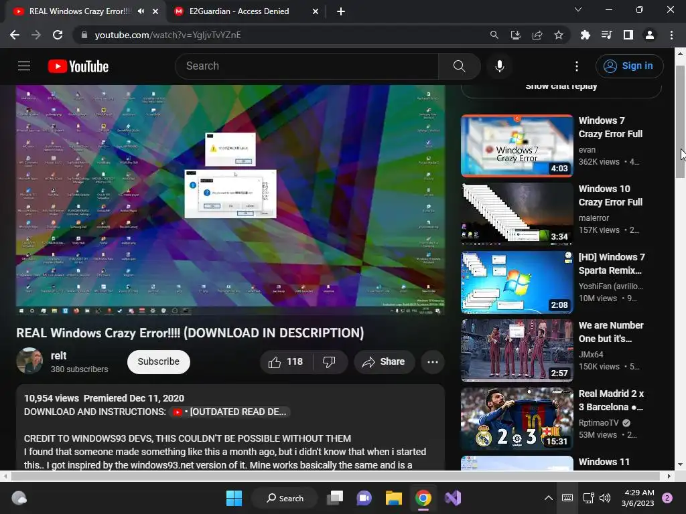Select the REAL Windows Crazy Error tab
The width and height of the screenshot is (686, 514).
(x=80, y=11)
